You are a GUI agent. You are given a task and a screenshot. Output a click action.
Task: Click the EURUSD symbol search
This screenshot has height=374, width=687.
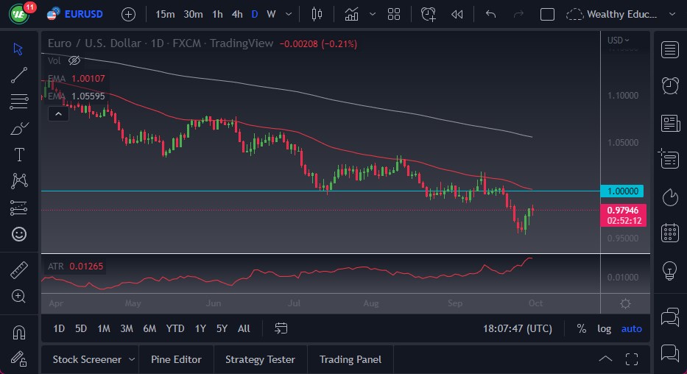click(x=82, y=14)
